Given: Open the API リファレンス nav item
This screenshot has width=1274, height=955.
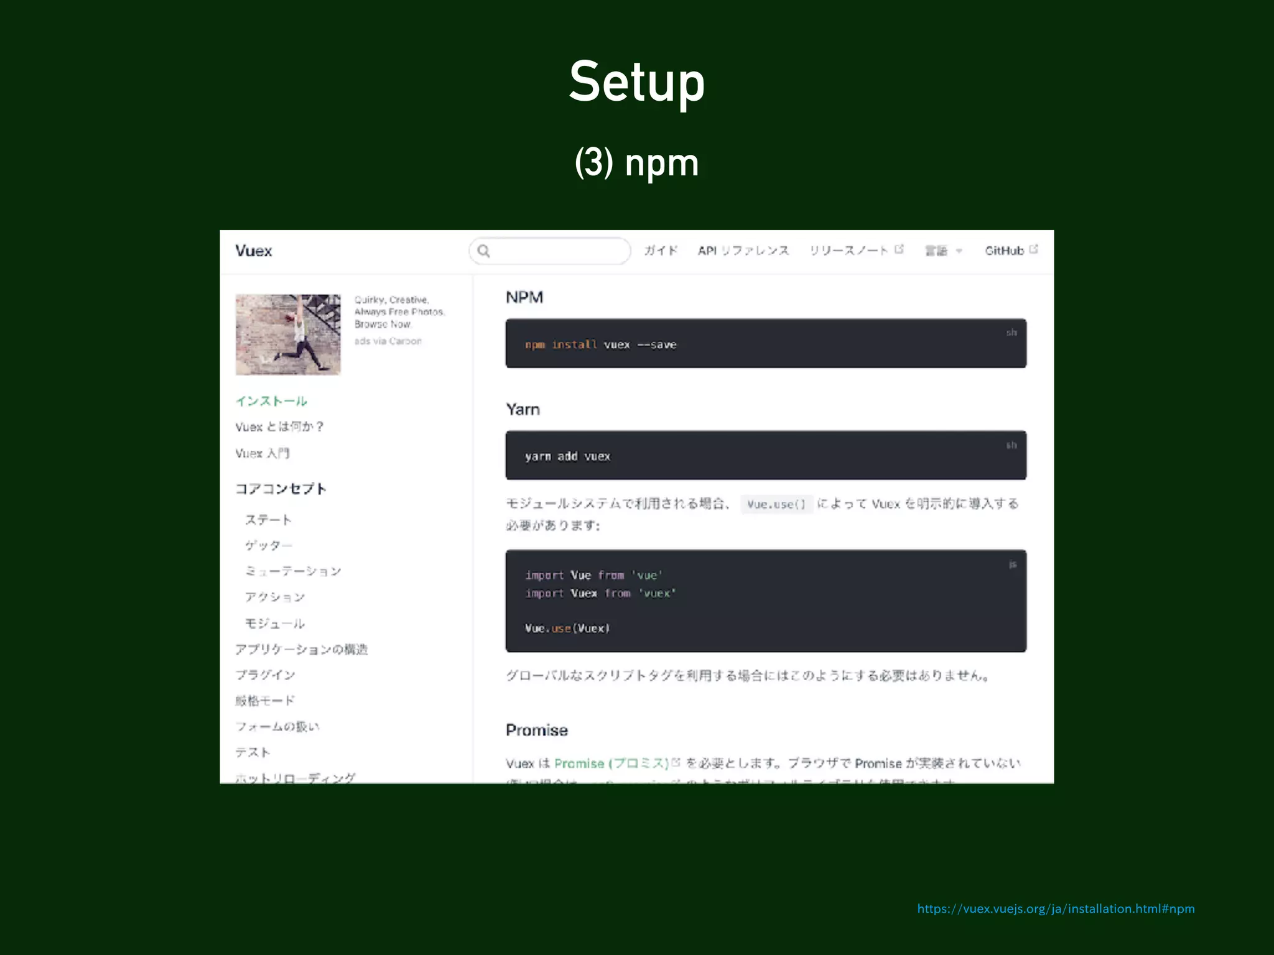Looking at the screenshot, I should [x=743, y=251].
